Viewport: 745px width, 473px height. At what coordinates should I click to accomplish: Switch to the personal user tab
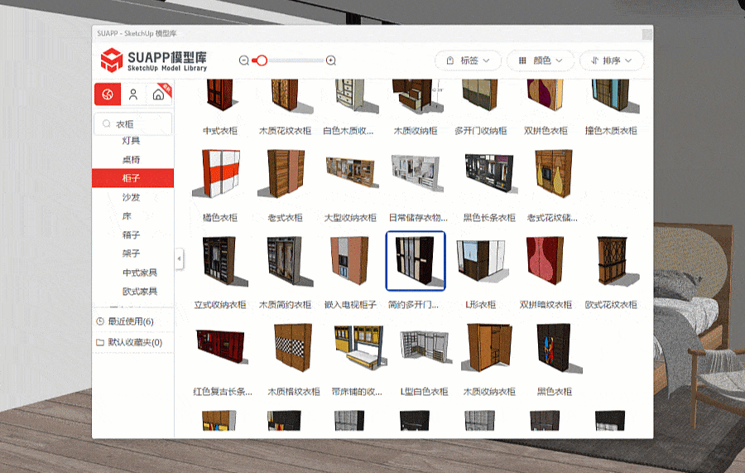[x=133, y=94]
